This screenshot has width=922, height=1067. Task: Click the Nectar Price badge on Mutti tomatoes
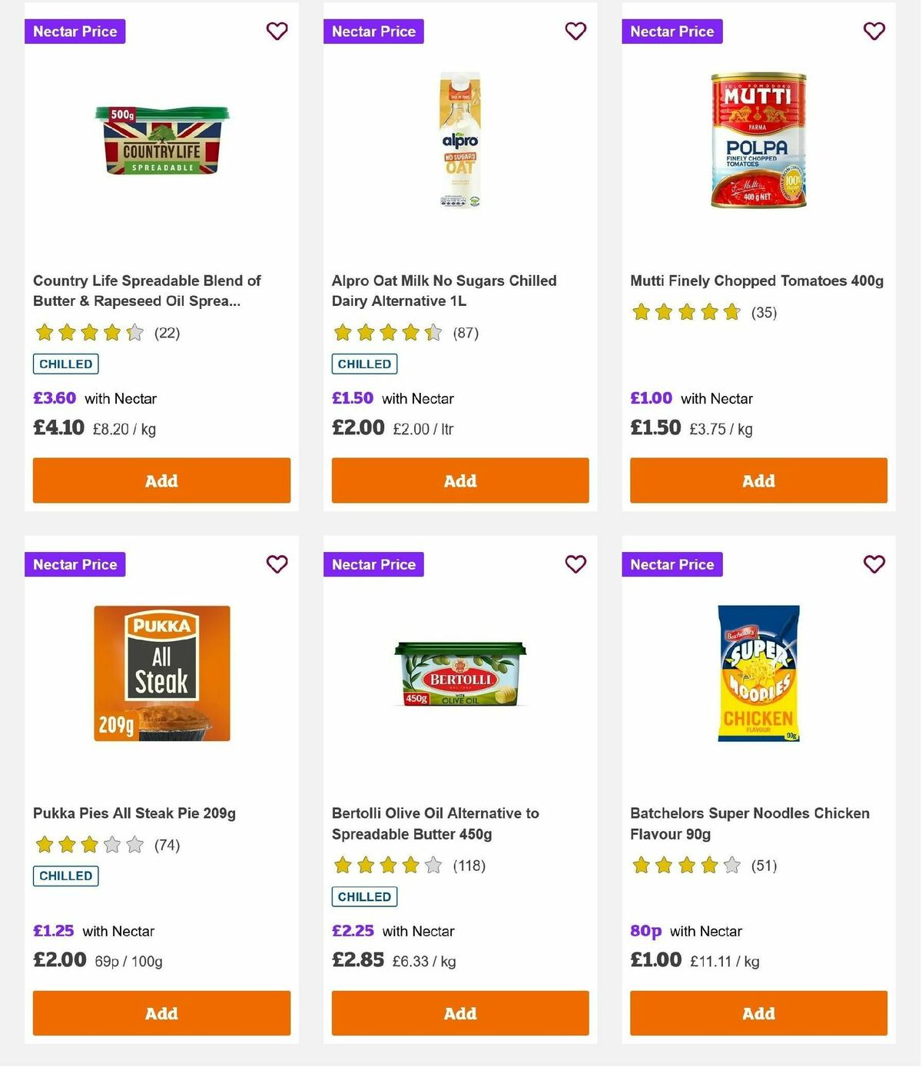pyautogui.click(x=672, y=32)
